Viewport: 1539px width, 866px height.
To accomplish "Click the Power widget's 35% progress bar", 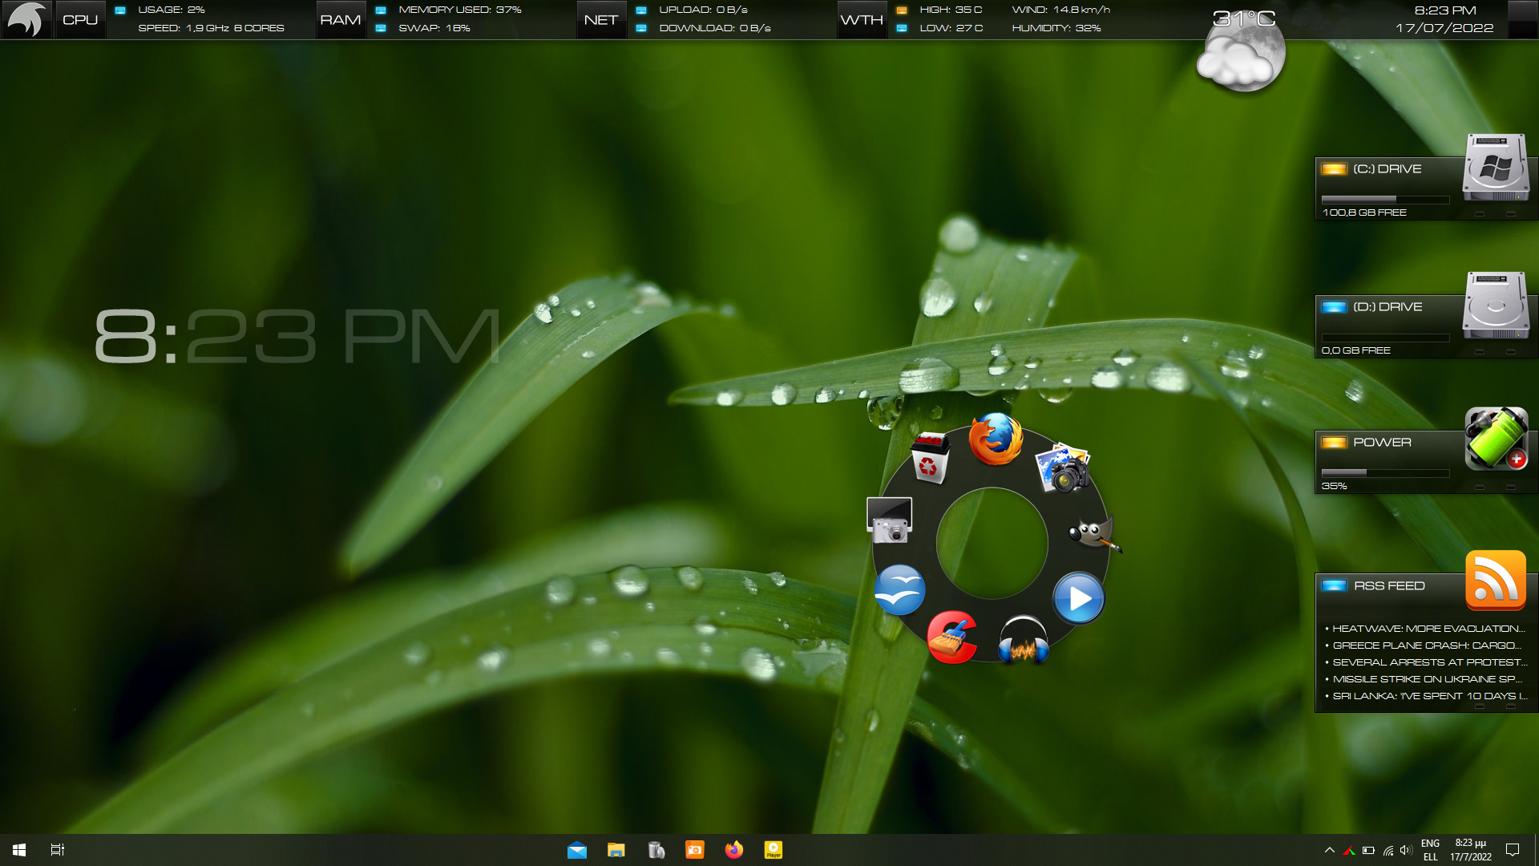I will point(1385,472).
